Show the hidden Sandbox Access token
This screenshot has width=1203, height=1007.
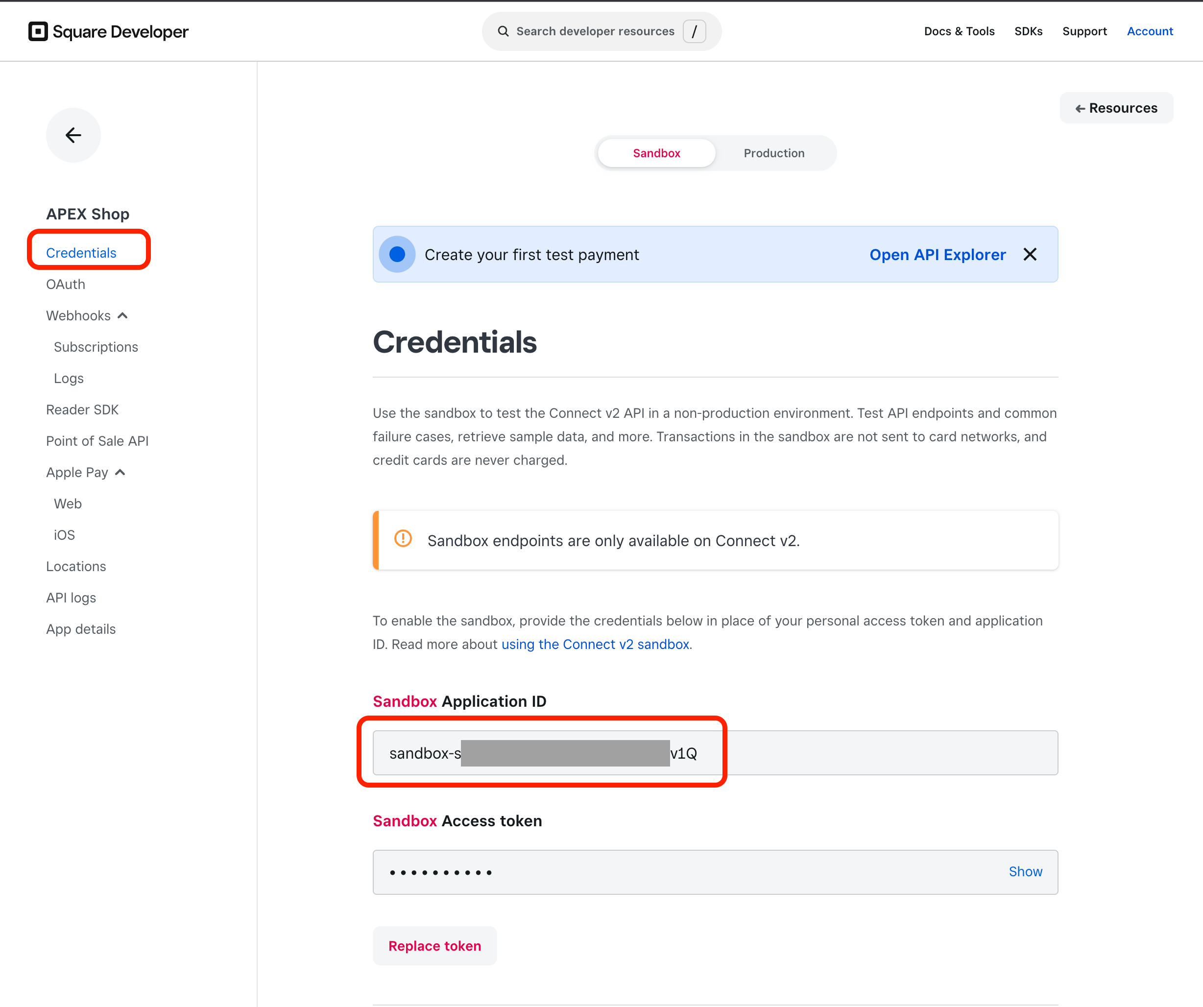click(x=1025, y=872)
